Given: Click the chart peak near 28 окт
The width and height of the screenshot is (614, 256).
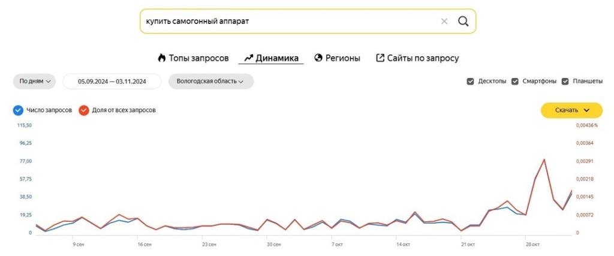Looking at the screenshot, I should (544, 159).
